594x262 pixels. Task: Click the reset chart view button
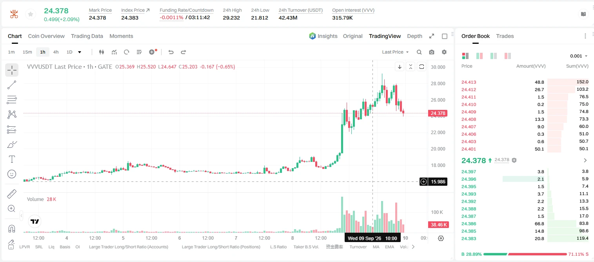click(x=421, y=66)
